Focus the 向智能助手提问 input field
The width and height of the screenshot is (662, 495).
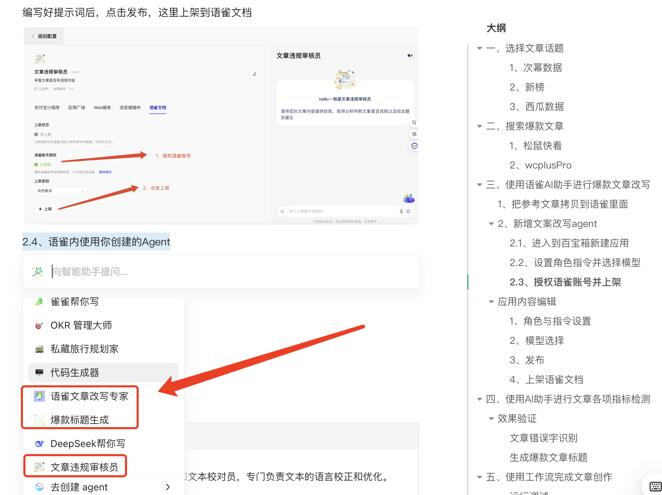click(221, 272)
